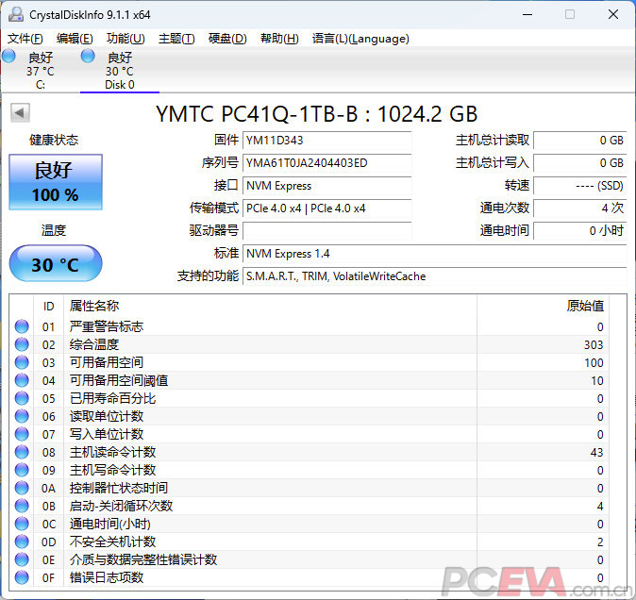Click the 原始值 column header
This screenshot has height=600, width=636.
[584, 306]
